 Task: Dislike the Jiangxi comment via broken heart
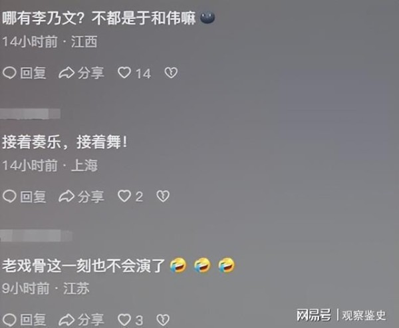pyautogui.click(x=171, y=73)
